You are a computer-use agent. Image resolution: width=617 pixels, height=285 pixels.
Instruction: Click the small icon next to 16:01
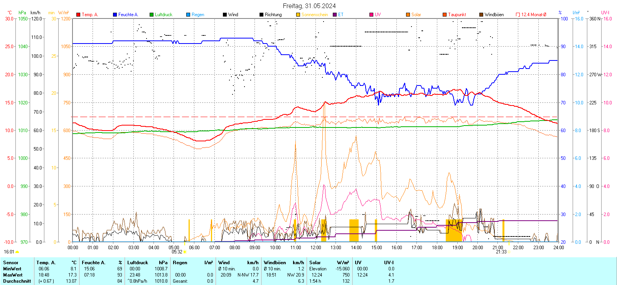(x=17, y=252)
